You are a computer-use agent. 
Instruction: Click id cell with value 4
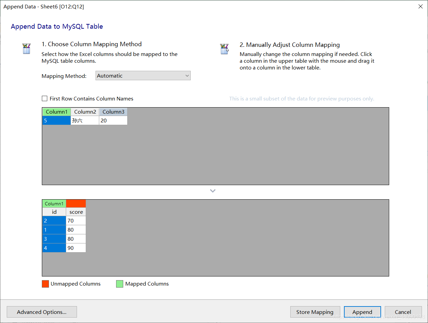[x=54, y=248]
